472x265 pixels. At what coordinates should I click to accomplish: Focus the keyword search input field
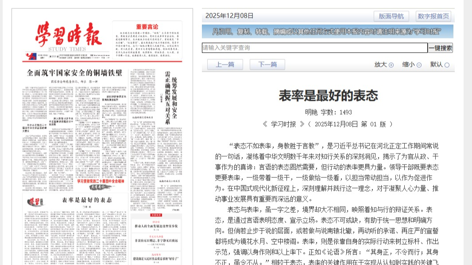(x=314, y=48)
